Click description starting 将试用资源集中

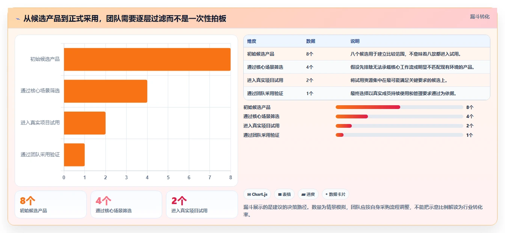(x=399, y=80)
